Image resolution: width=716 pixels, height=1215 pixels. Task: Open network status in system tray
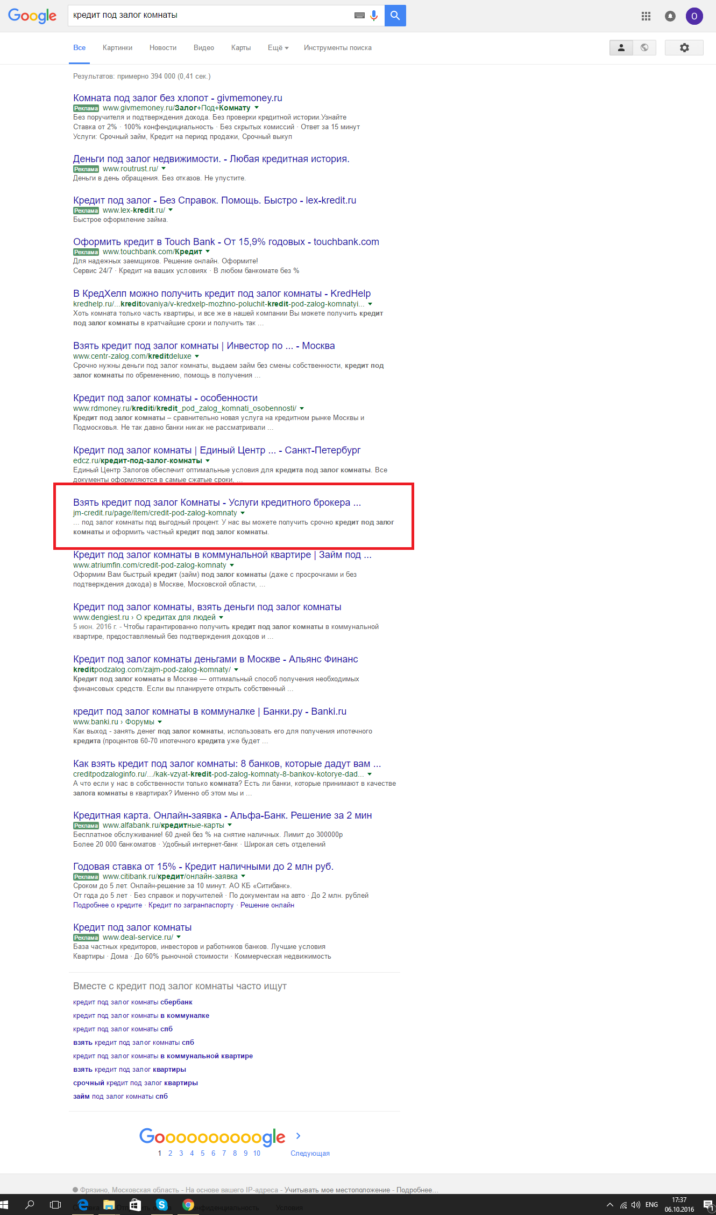pyautogui.click(x=623, y=1205)
